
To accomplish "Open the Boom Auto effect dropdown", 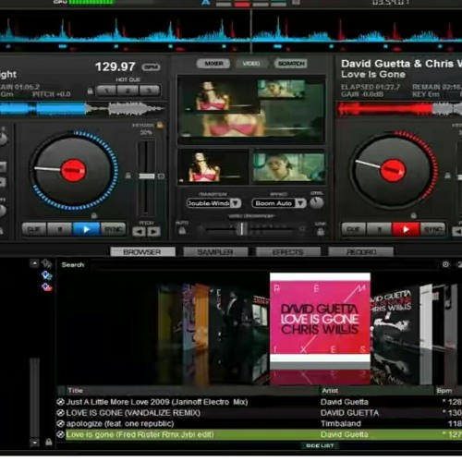I will pyautogui.click(x=279, y=203).
